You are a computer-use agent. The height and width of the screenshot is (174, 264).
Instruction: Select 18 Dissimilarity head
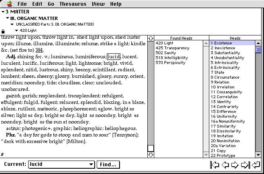tap(232, 131)
